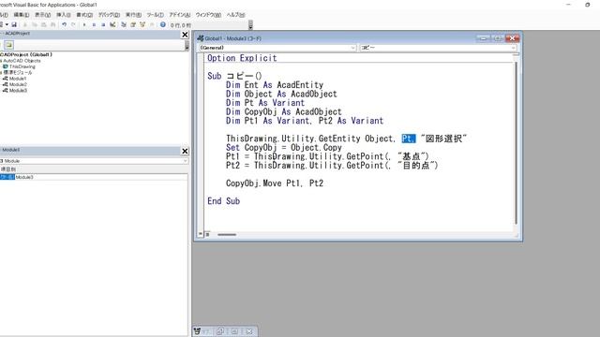Click the 0行, 0桁 position indicator

[x=181, y=25]
